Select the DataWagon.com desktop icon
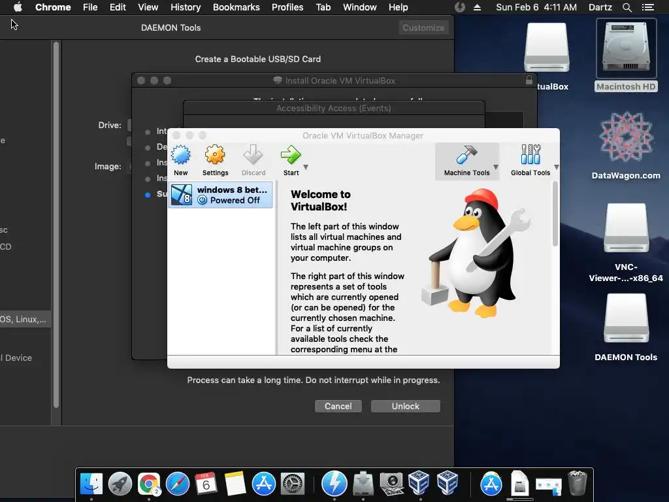Screen dimensions: 669x502 pyautogui.click(x=626, y=145)
